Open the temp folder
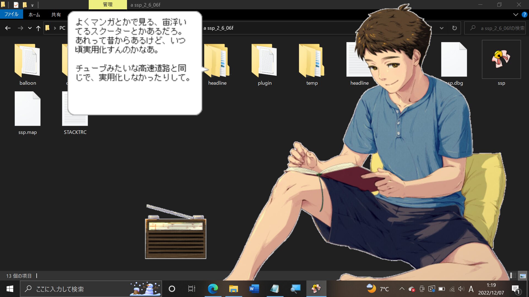This screenshot has width=529, height=297. (312, 61)
